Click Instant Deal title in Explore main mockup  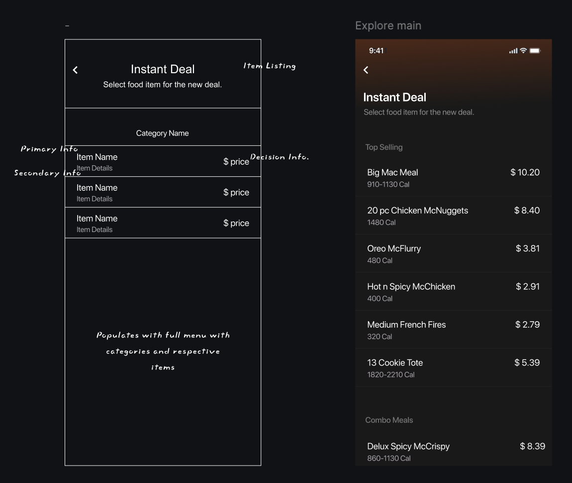pyautogui.click(x=395, y=97)
